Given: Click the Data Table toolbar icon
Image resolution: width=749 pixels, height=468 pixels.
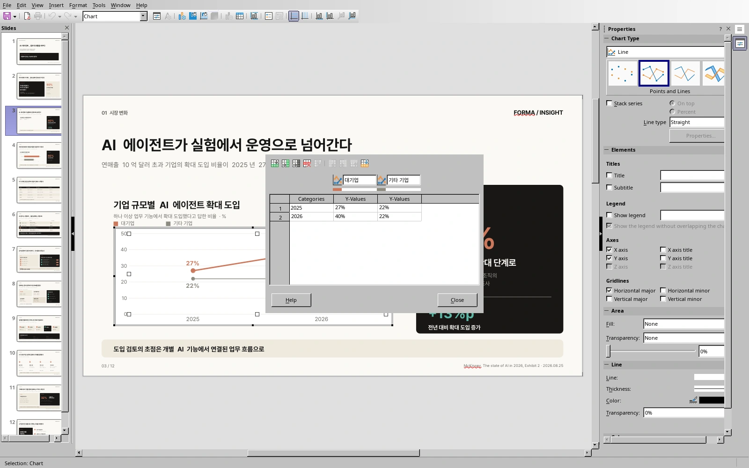Looking at the screenshot, I should click(240, 16).
